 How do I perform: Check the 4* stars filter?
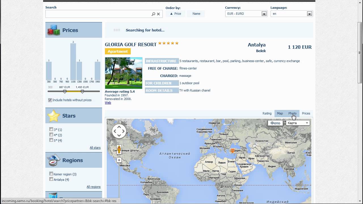[51, 135]
